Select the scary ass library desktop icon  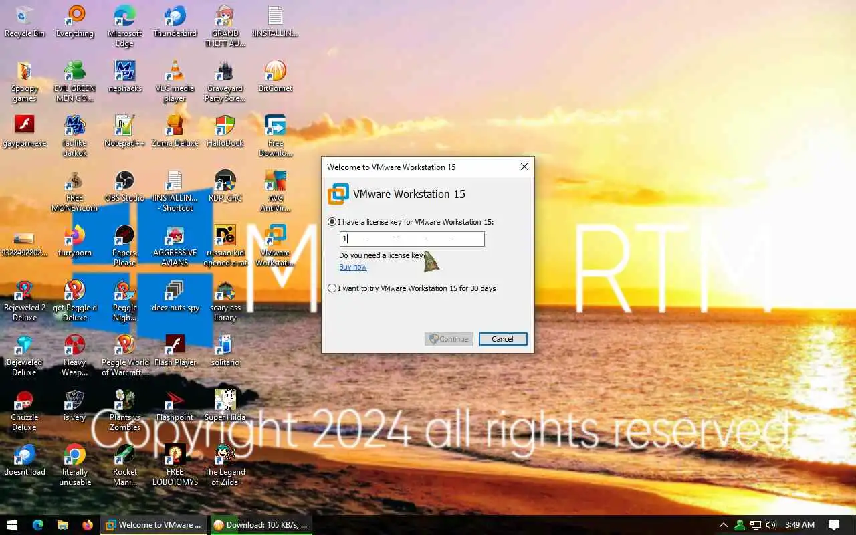click(225, 300)
